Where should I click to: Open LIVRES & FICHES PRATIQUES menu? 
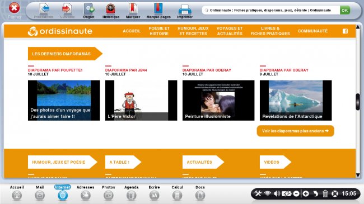270,31
